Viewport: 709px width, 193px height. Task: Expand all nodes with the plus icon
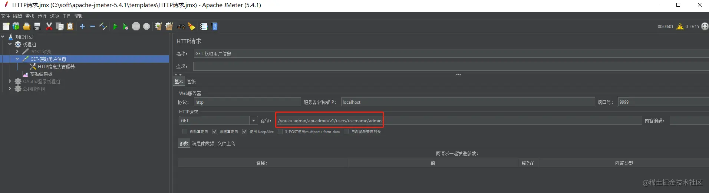(x=82, y=26)
